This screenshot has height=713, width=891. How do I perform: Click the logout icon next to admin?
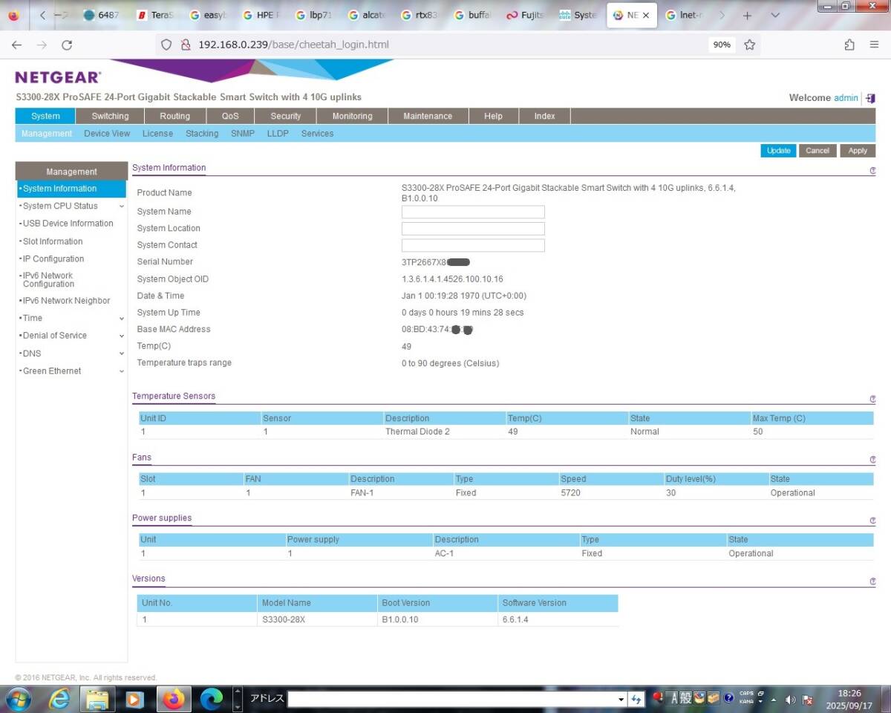point(870,98)
